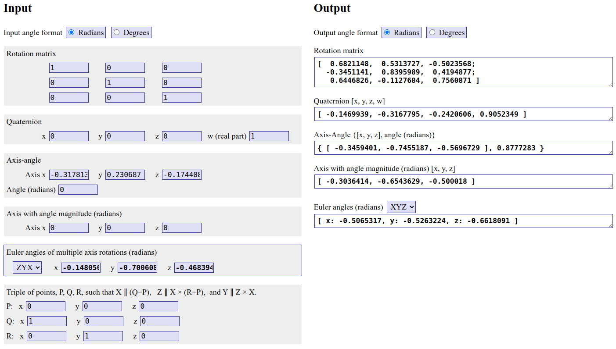
Task: Click the point R z coordinate field
Action: click(159, 336)
